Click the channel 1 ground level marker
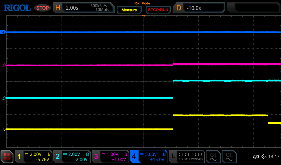 pos(3,129)
